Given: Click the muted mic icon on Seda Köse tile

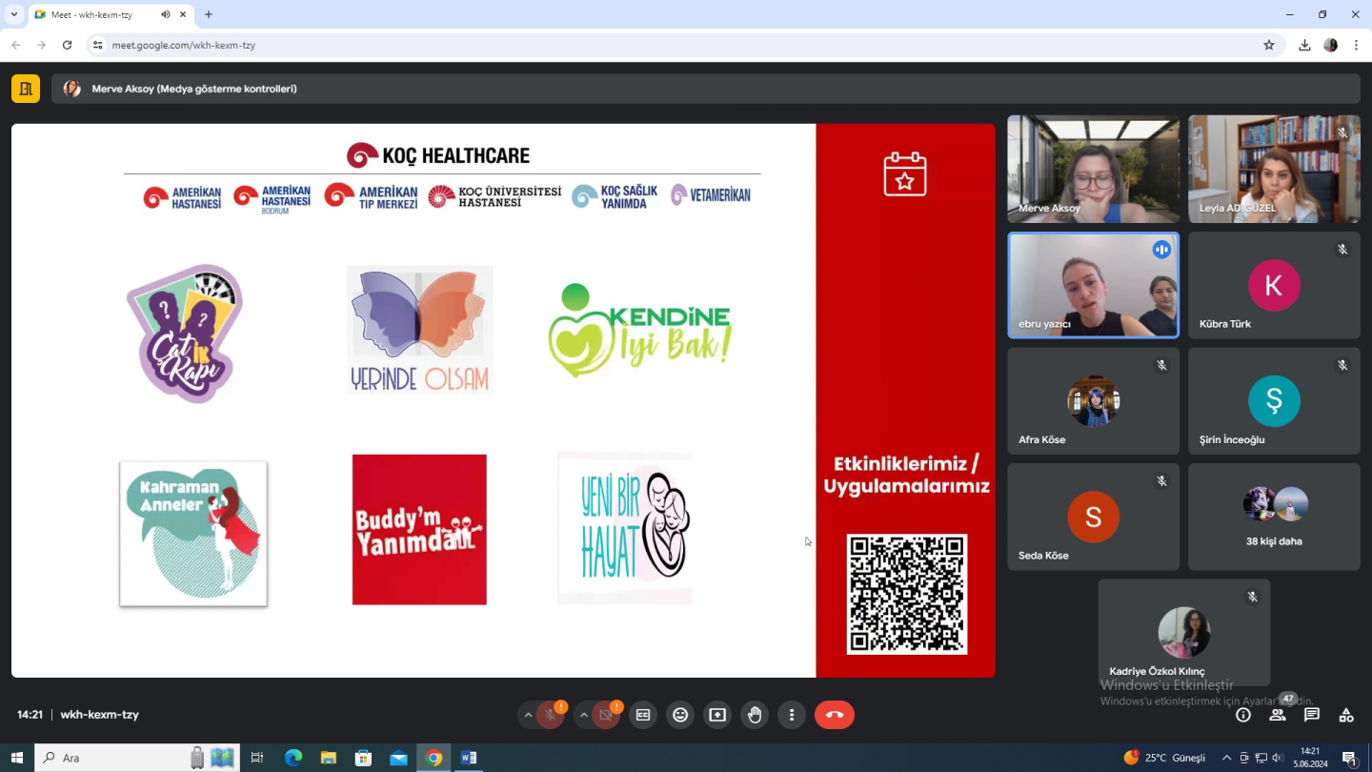Looking at the screenshot, I should (x=1161, y=481).
